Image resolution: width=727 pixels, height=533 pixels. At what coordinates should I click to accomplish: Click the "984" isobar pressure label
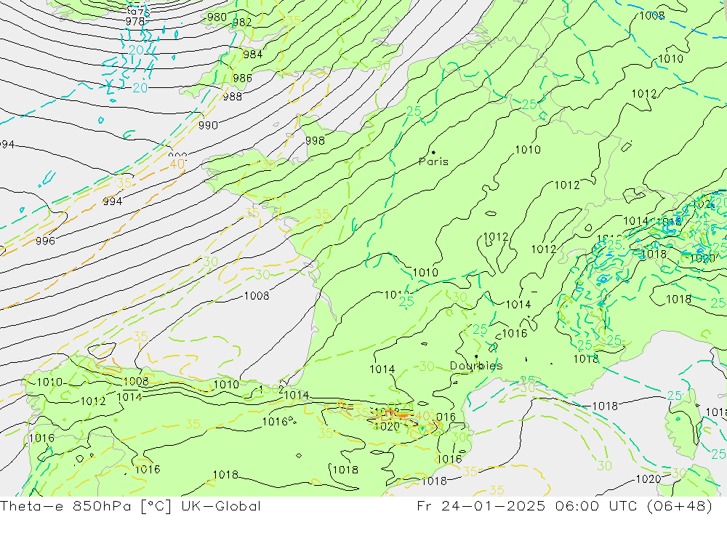253,55
